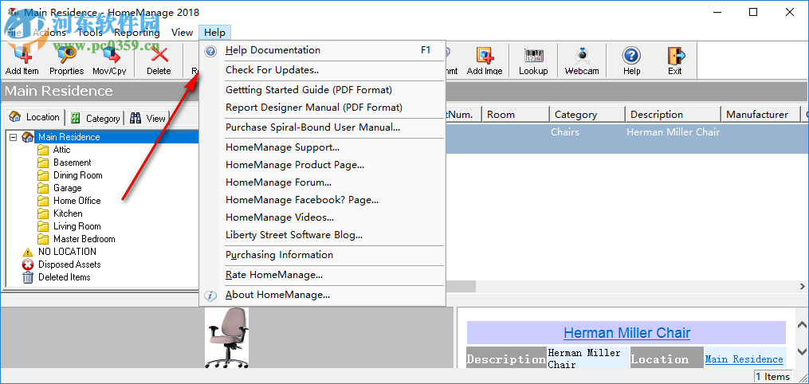The image size is (809, 384).
Task: Switch to the Category tab
Action: (96, 119)
